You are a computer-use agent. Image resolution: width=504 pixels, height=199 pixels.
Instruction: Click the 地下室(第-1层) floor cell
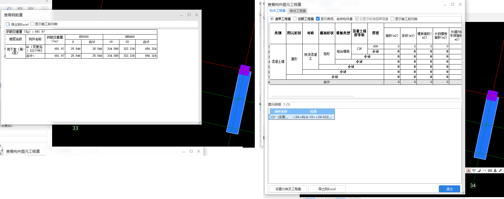pos(15,51)
